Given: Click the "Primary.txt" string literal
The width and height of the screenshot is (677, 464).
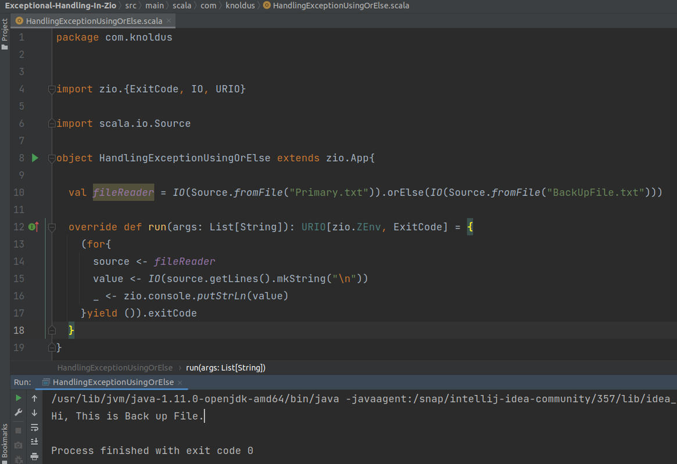Looking at the screenshot, I should coord(329,193).
